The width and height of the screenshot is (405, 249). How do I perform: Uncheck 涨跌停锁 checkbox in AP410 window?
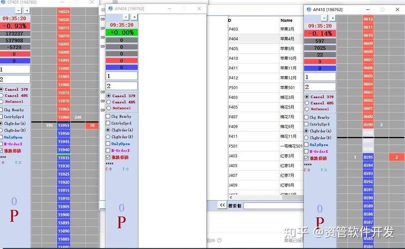(x=307, y=158)
